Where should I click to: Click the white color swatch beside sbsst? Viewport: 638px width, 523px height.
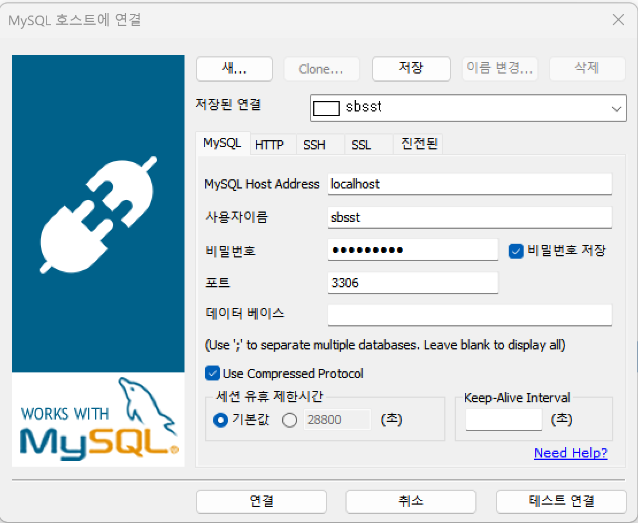(326, 108)
